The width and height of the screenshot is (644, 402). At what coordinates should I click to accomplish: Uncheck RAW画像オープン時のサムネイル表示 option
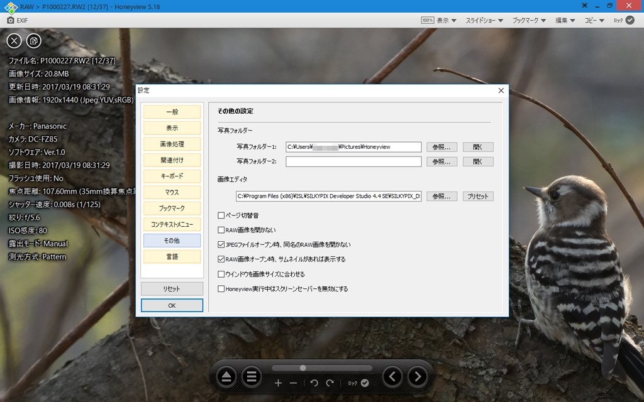pos(220,259)
